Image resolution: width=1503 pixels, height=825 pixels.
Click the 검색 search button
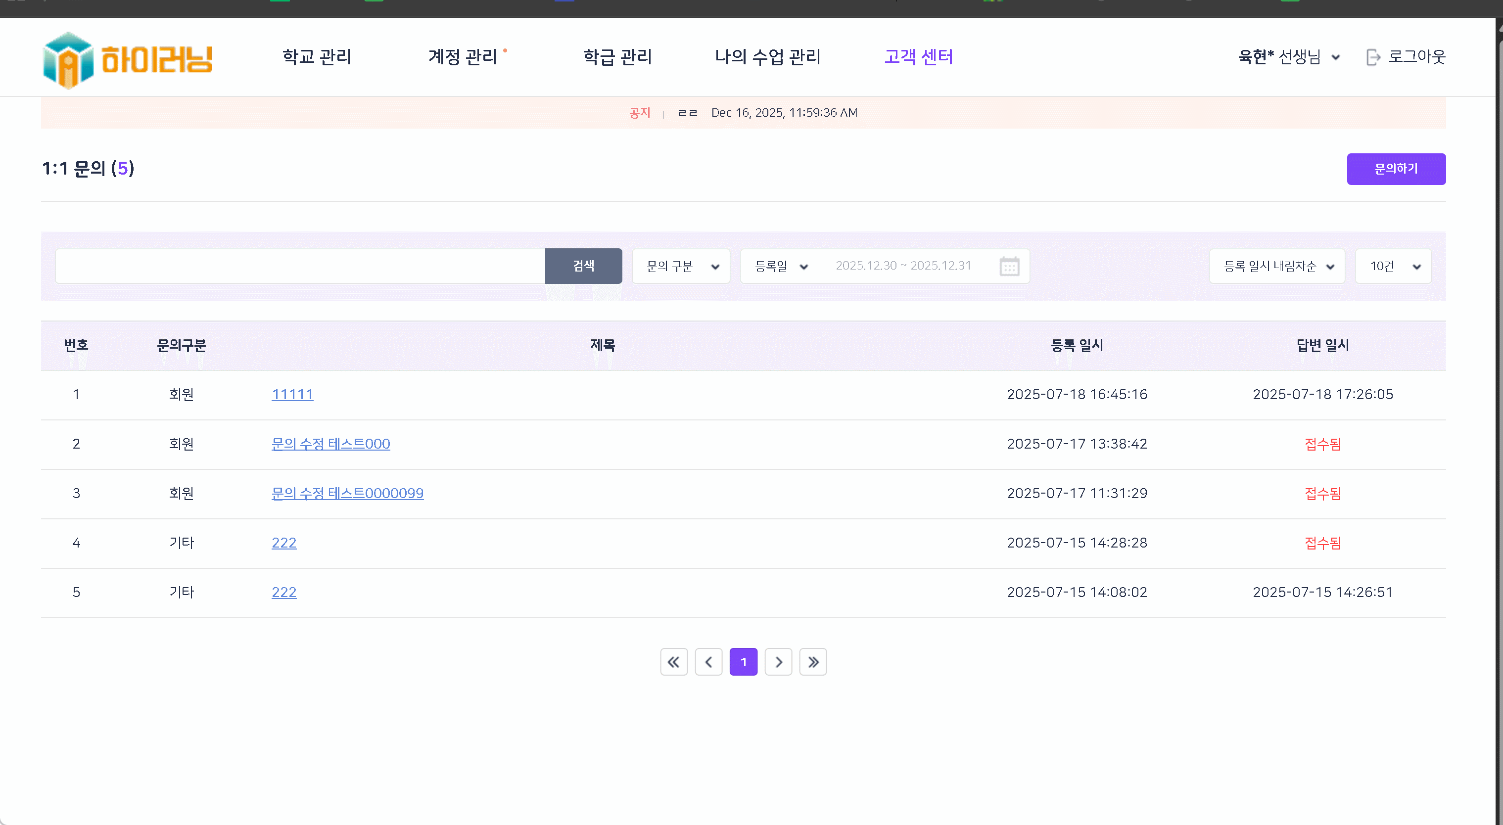click(583, 266)
